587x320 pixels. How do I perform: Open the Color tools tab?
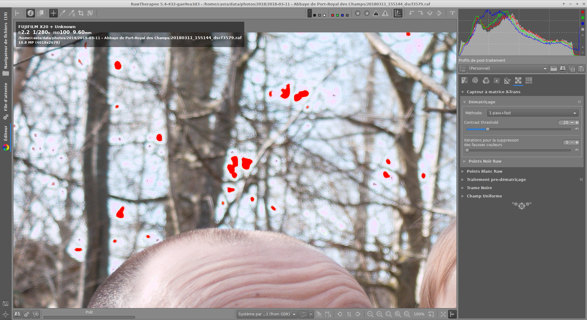(x=486, y=80)
